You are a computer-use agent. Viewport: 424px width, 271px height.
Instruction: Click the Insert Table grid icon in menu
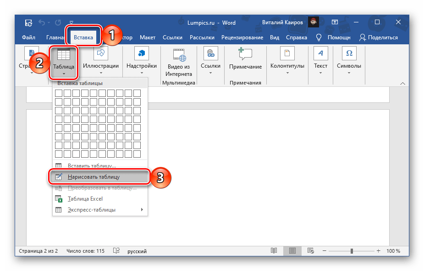(58, 165)
